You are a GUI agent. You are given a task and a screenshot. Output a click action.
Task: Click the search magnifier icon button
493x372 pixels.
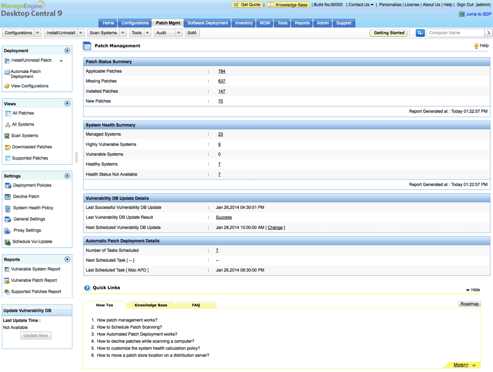[x=420, y=33]
